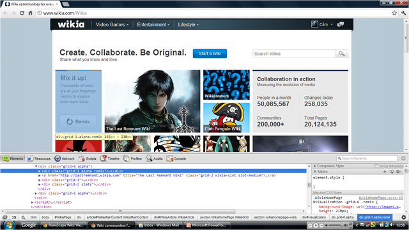This screenshot has height=230, width=409.
Task: Expand the grid-2 stats div node
Action: 40,185
